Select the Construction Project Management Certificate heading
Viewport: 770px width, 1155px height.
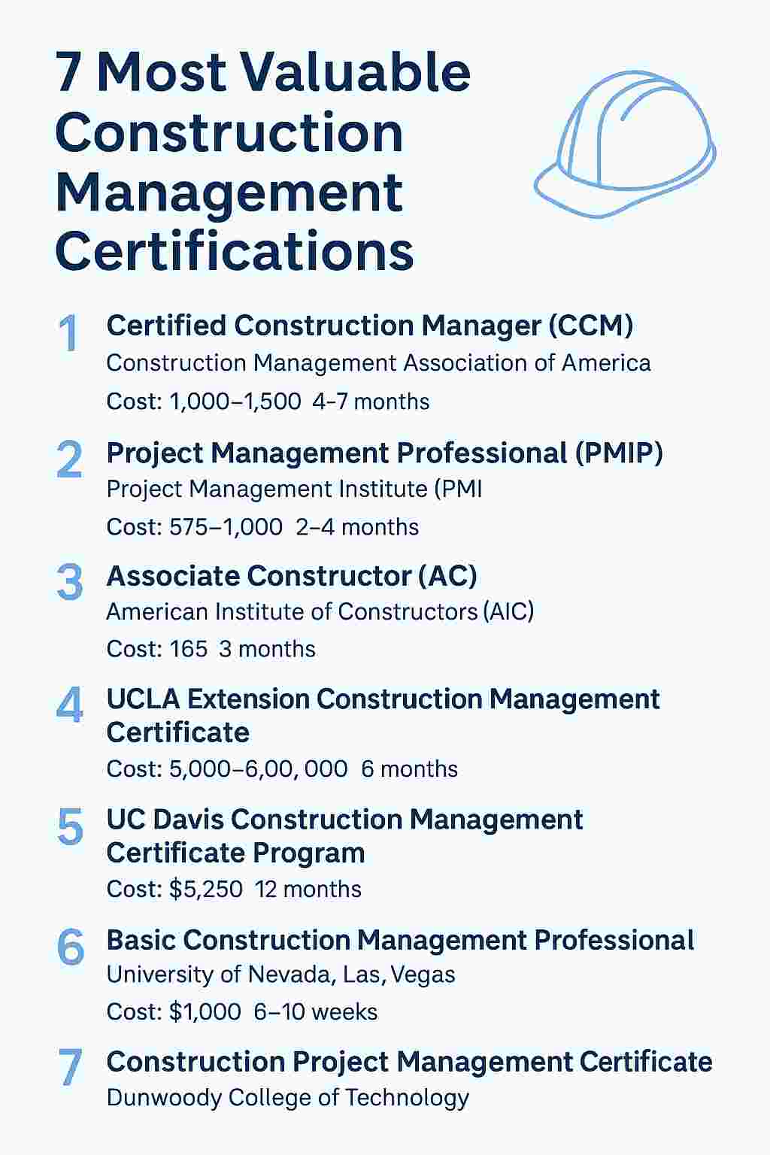click(409, 1062)
